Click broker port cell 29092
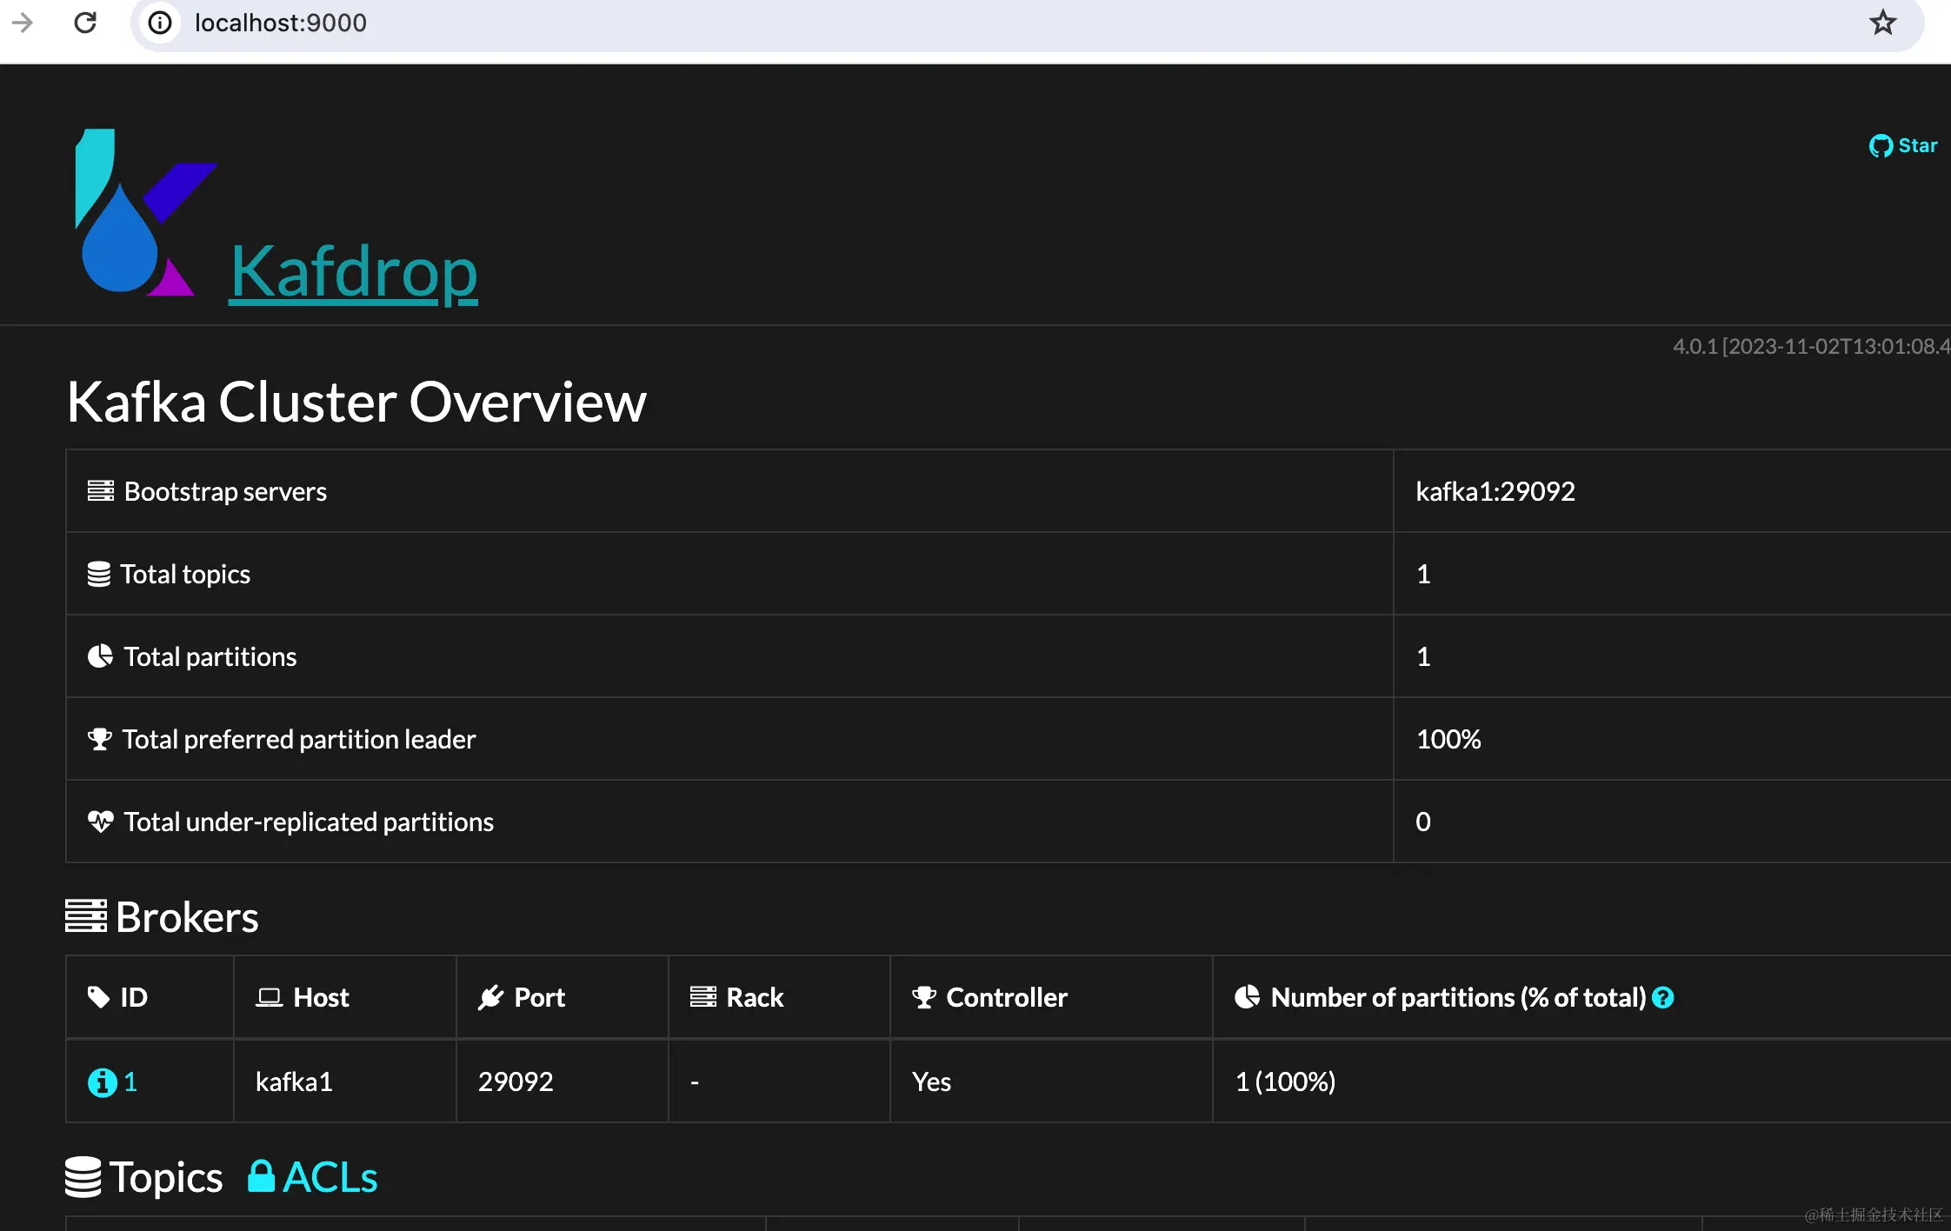Image resolution: width=1951 pixels, height=1231 pixels. pos(516,1081)
